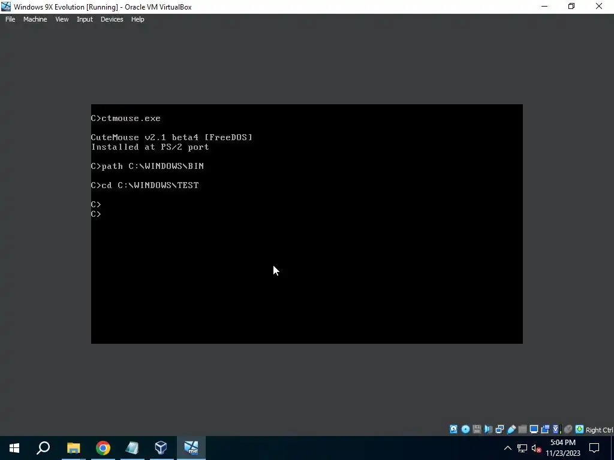This screenshot has width=614, height=460.
Task: Click the USB devices status icon
Action: coord(511,429)
